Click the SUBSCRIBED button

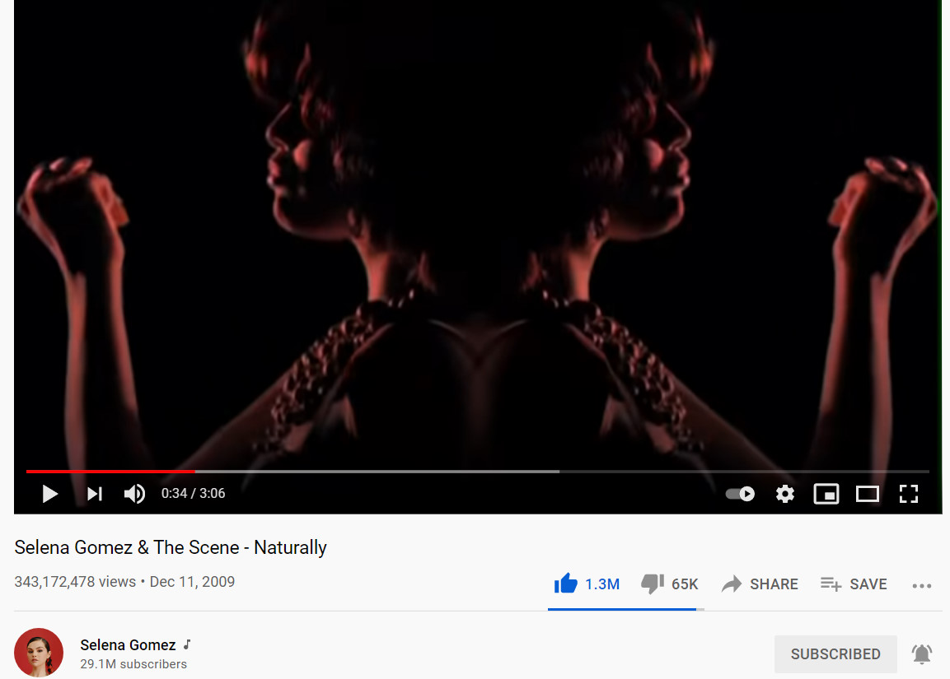[835, 654]
